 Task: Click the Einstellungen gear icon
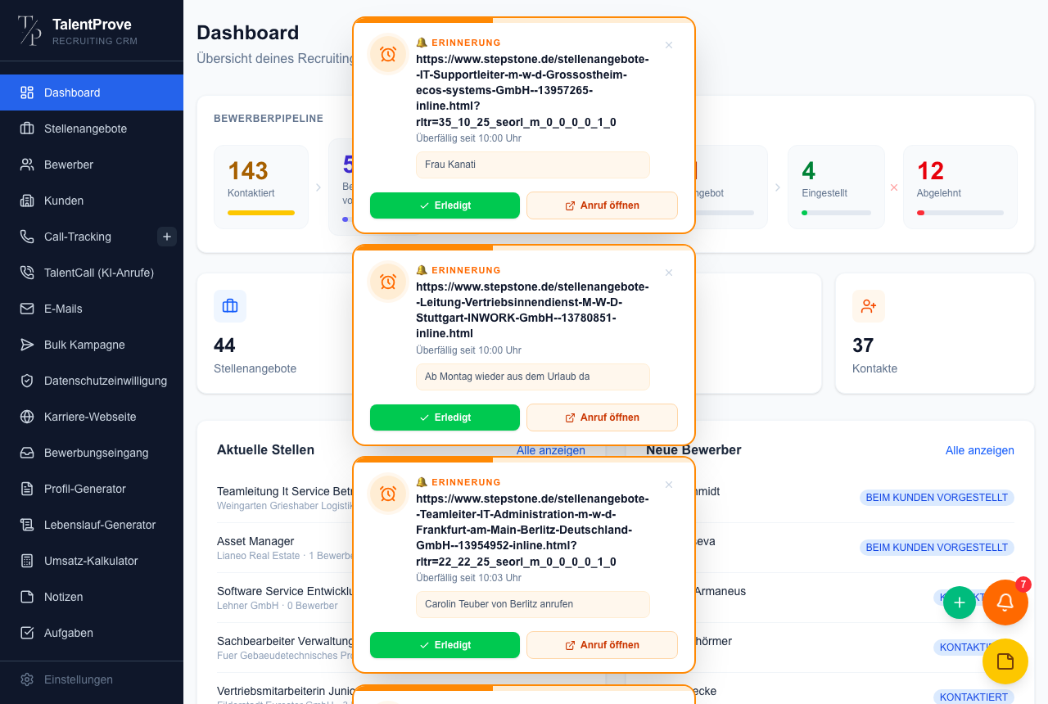(x=27, y=679)
